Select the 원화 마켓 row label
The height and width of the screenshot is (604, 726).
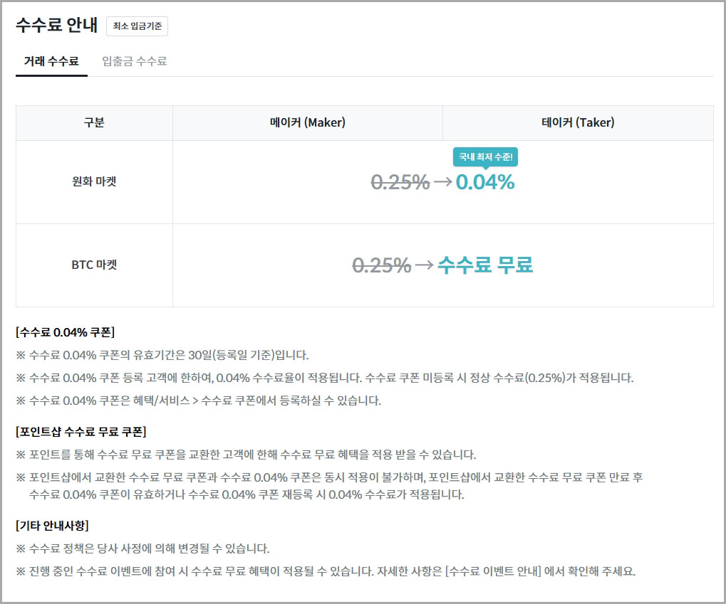click(x=94, y=181)
